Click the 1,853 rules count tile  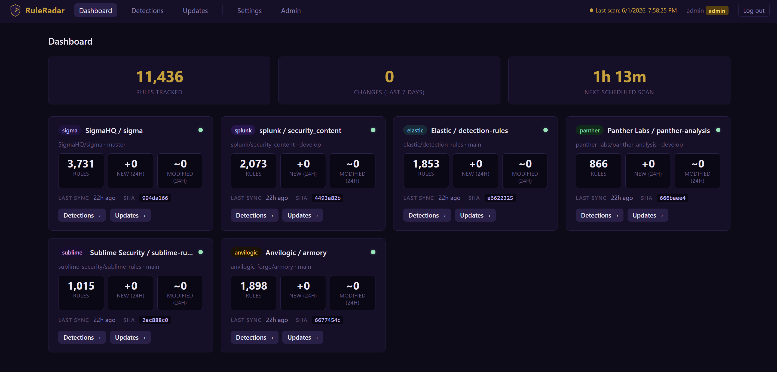[426, 171]
